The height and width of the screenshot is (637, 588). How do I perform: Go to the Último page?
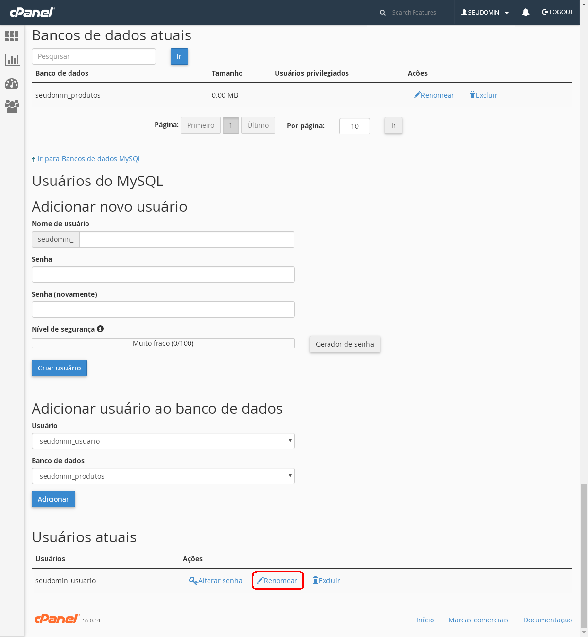tap(258, 125)
